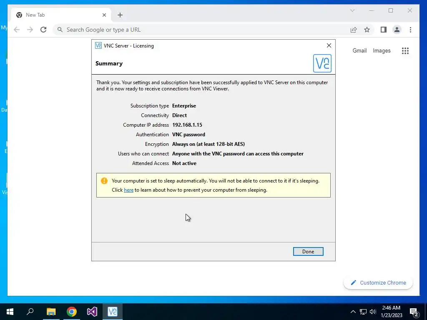Viewport: 427px width, 320px height.
Task: Open a new Chrome tab with plus
Action: coord(120,15)
